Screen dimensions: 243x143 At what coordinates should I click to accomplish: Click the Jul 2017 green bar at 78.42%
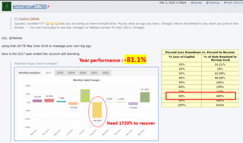85,96
